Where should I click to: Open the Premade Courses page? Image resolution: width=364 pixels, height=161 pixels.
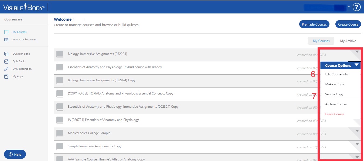pyautogui.click(x=314, y=24)
